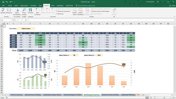
Task: Open the Undo history dropdown
Action: pyautogui.click(x=9, y=2)
